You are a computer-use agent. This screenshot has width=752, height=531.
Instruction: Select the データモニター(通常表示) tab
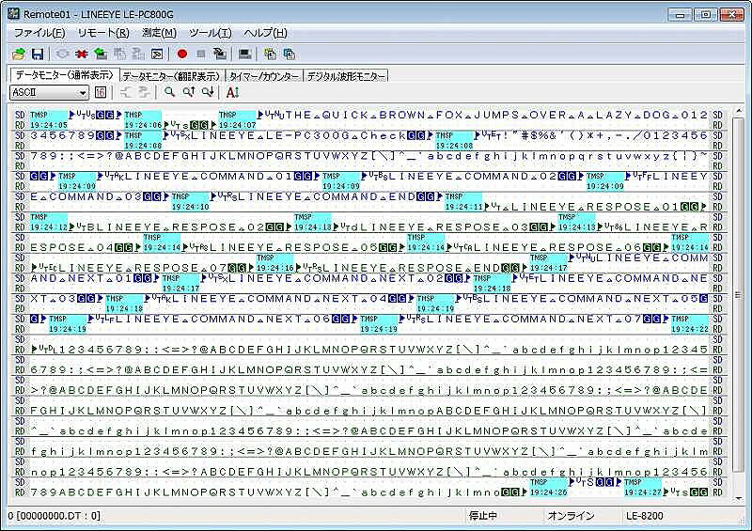tap(64, 75)
